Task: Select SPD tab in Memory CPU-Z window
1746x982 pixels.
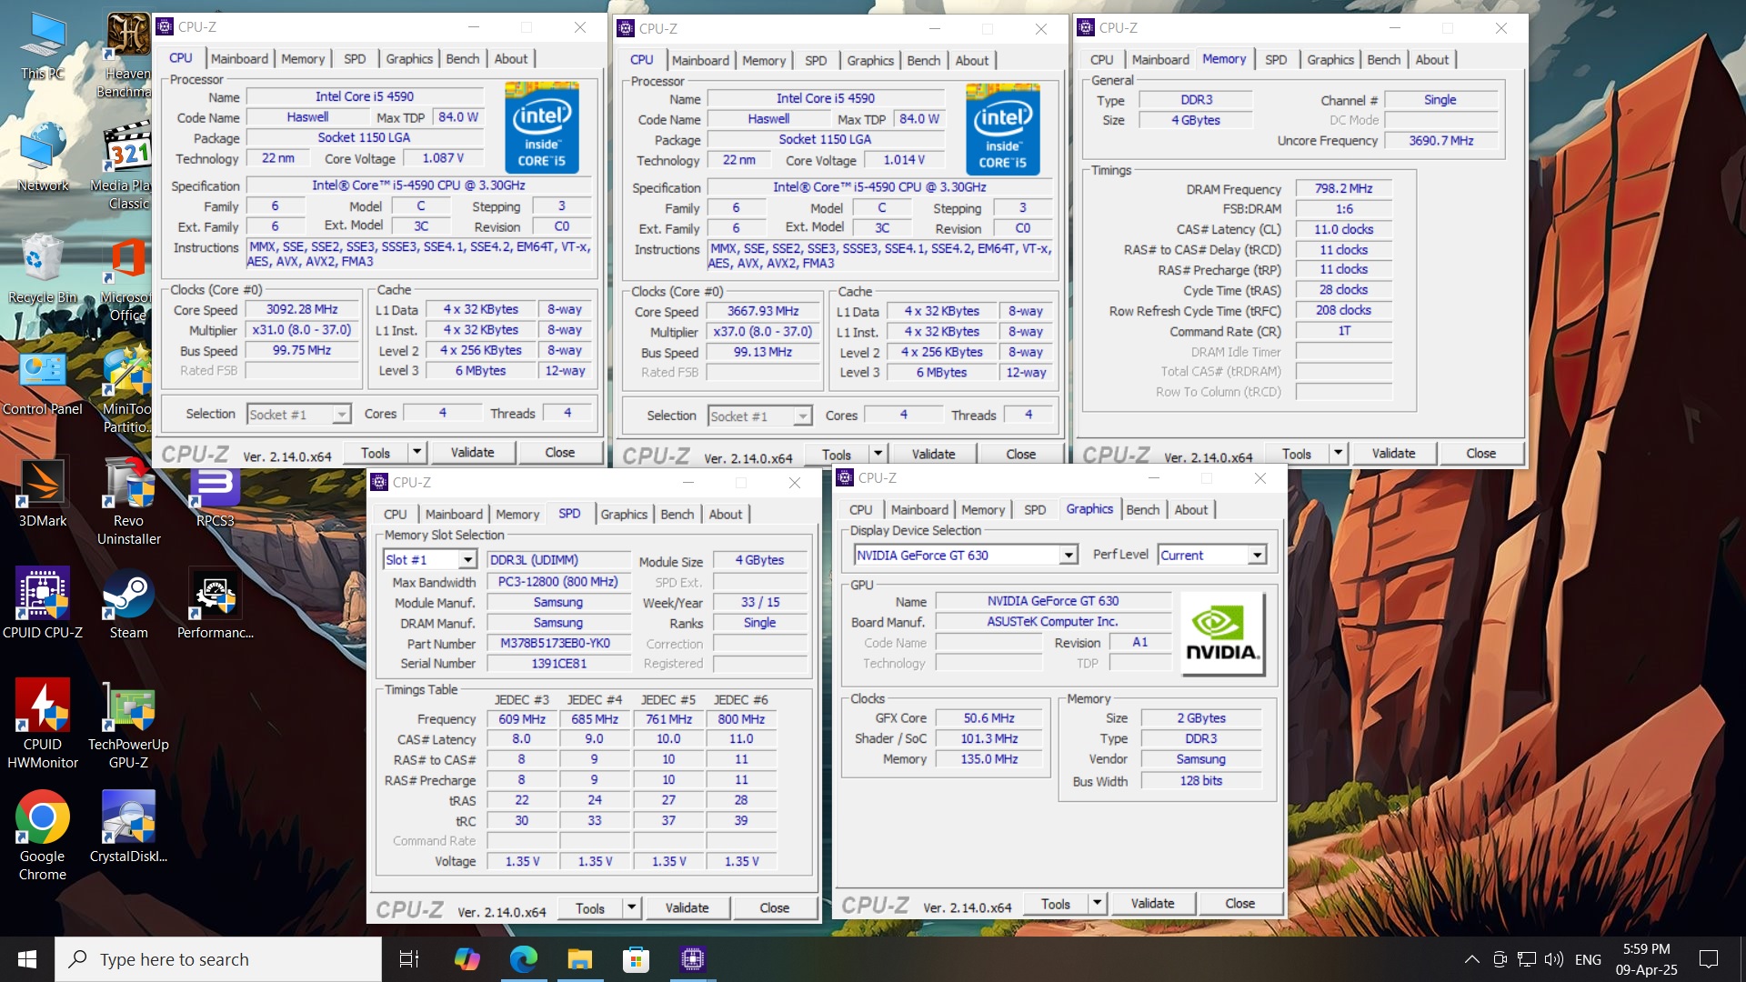Action: (x=1276, y=59)
